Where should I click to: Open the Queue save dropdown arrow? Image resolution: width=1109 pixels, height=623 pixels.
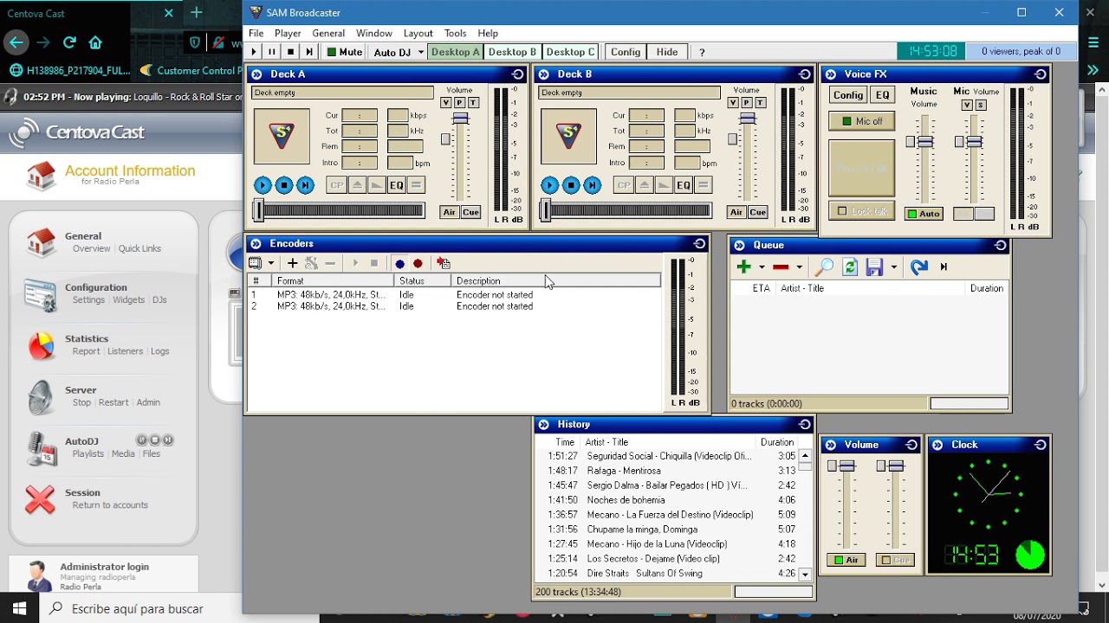[893, 267]
